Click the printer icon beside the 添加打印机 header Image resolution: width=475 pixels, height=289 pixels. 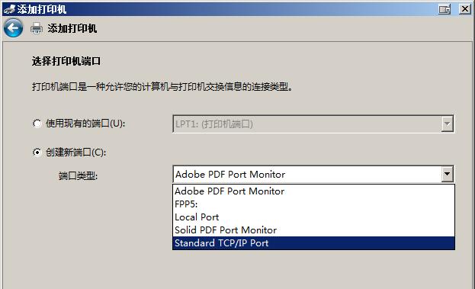(37, 28)
